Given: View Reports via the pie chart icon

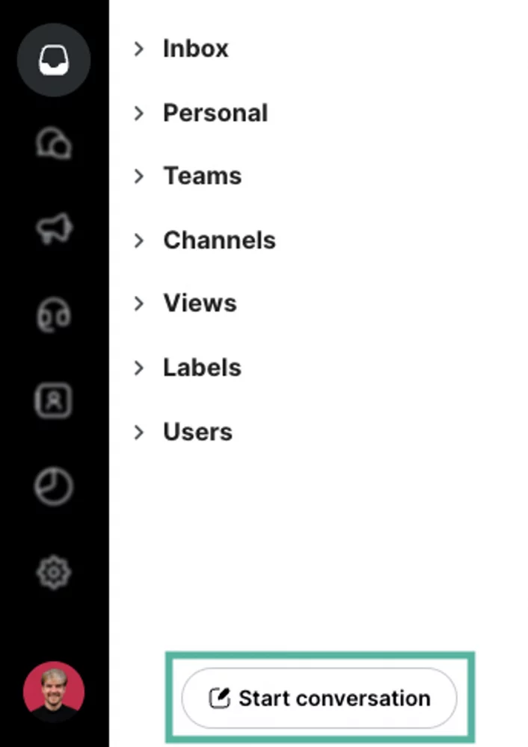Looking at the screenshot, I should (53, 486).
